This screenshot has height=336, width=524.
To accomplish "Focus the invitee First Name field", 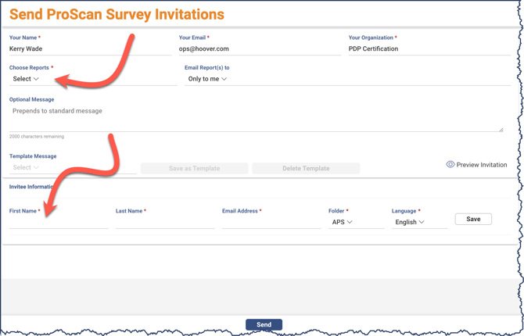I will coord(59,223).
